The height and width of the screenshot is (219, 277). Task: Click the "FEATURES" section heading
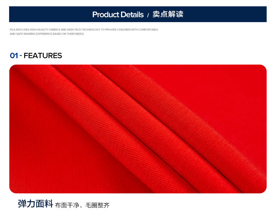43,56
